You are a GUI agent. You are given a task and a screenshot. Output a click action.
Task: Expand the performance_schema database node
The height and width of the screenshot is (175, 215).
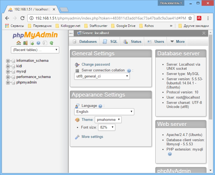click(x=8, y=77)
